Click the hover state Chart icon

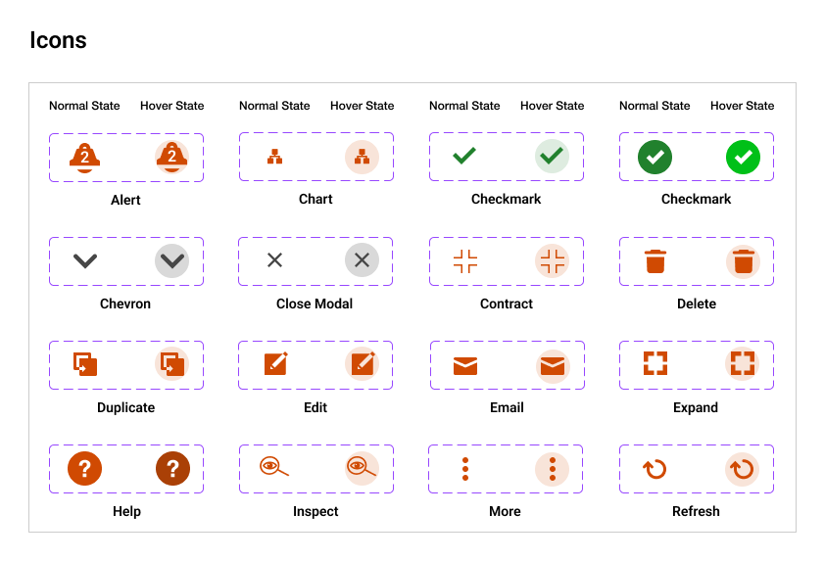(x=362, y=157)
